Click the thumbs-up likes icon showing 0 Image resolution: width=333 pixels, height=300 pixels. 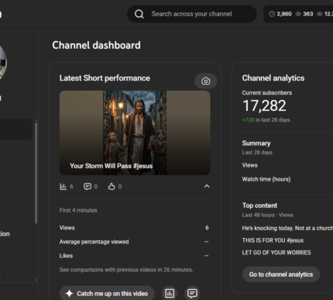coord(112,186)
